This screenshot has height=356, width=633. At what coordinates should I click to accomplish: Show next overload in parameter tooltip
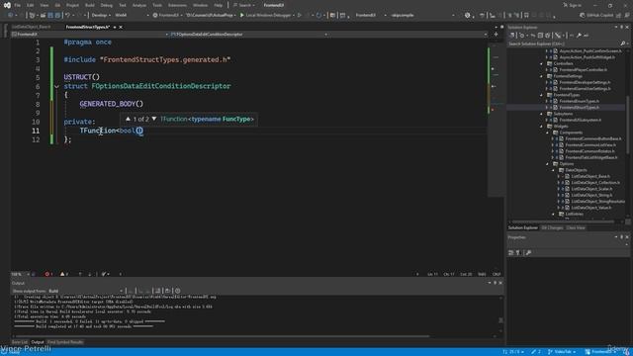(154, 119)
